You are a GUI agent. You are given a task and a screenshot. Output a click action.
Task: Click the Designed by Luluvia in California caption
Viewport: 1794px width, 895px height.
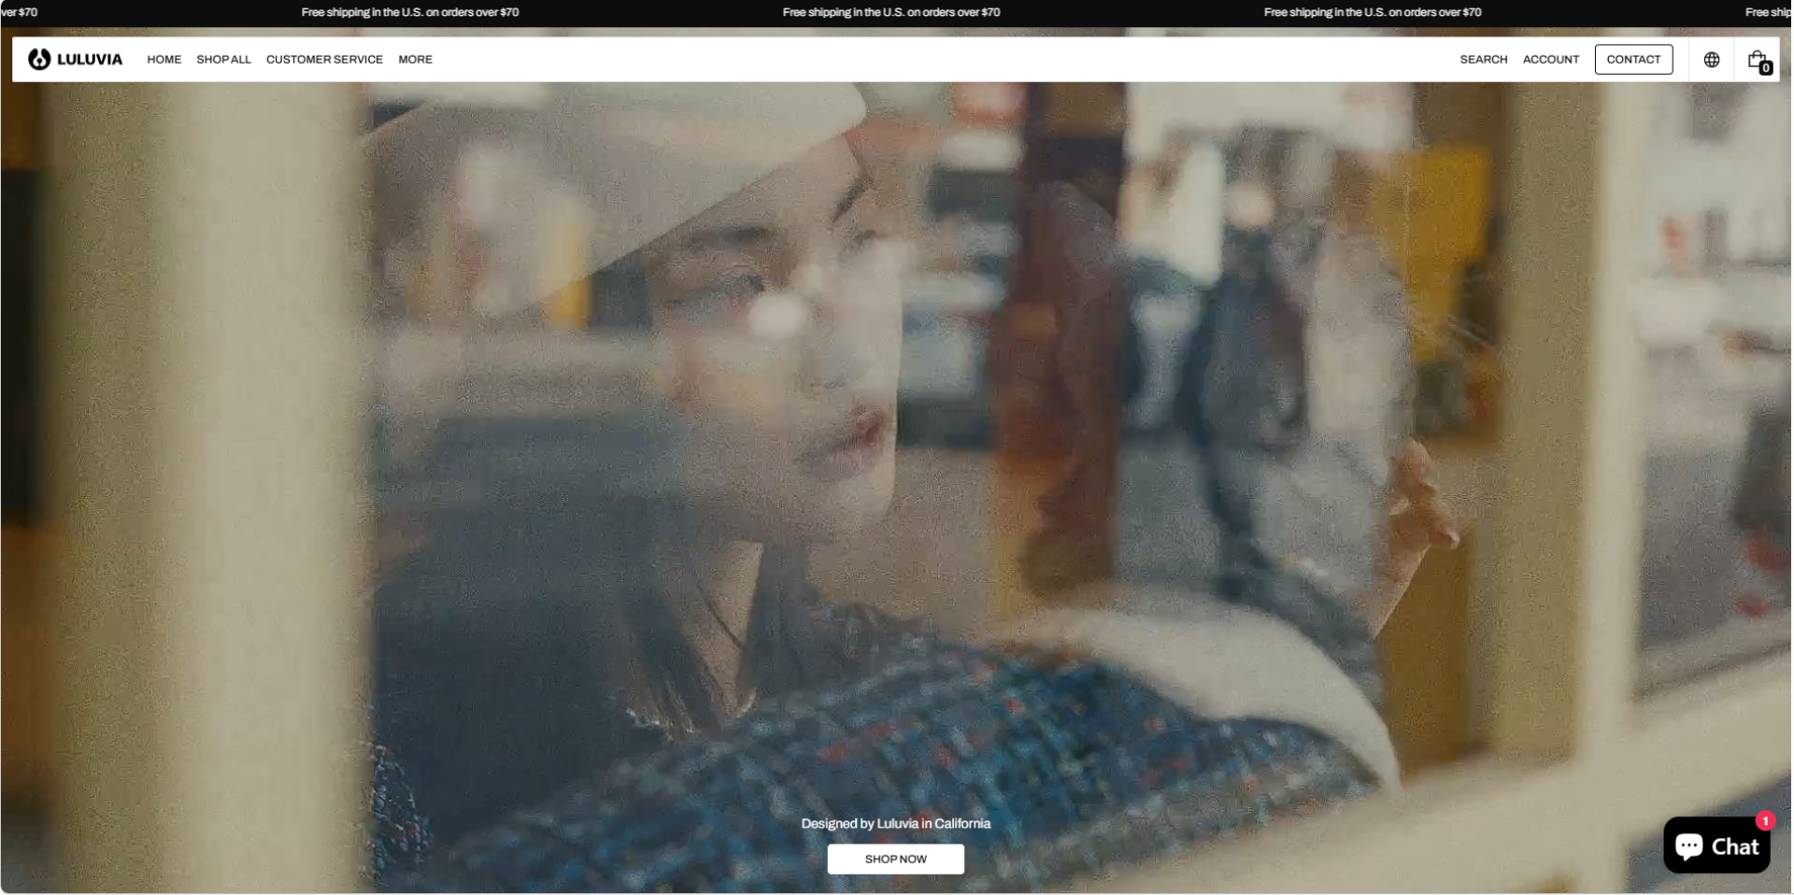(895, 823)
